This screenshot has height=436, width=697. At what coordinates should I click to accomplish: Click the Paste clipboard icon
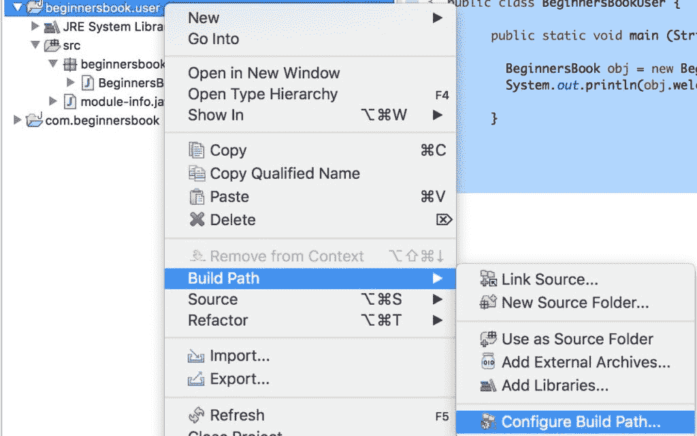coord(197,197)
